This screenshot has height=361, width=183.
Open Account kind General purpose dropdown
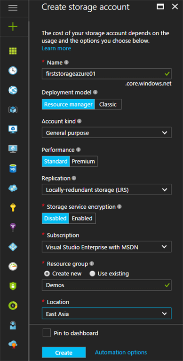[x=106, y=133]
